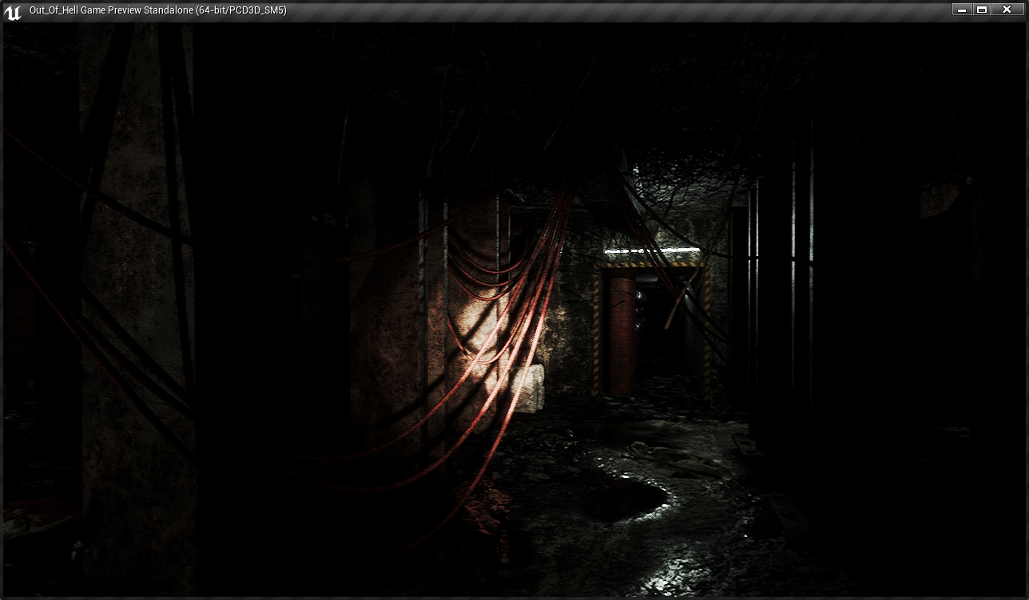Maximize the Out_Of_Hell preview window
Viewport: 1029px width, 600px height.
pos(983,10)
